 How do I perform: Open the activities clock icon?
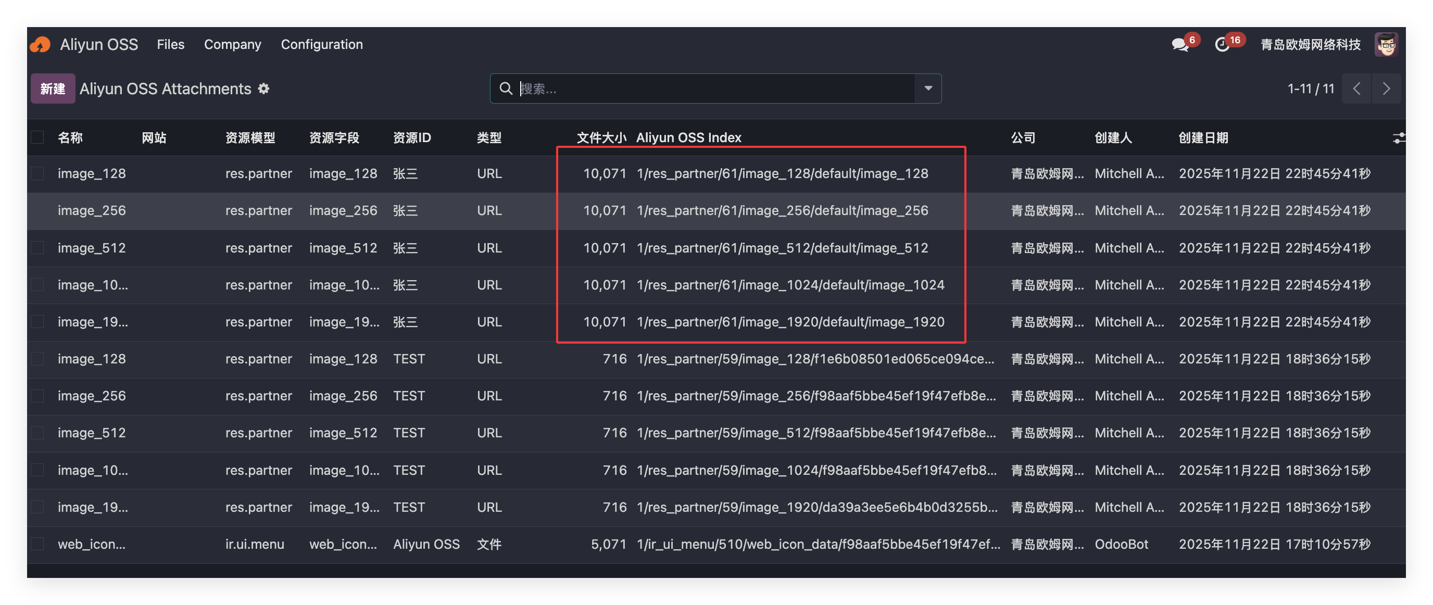(x=1222, y=44)
